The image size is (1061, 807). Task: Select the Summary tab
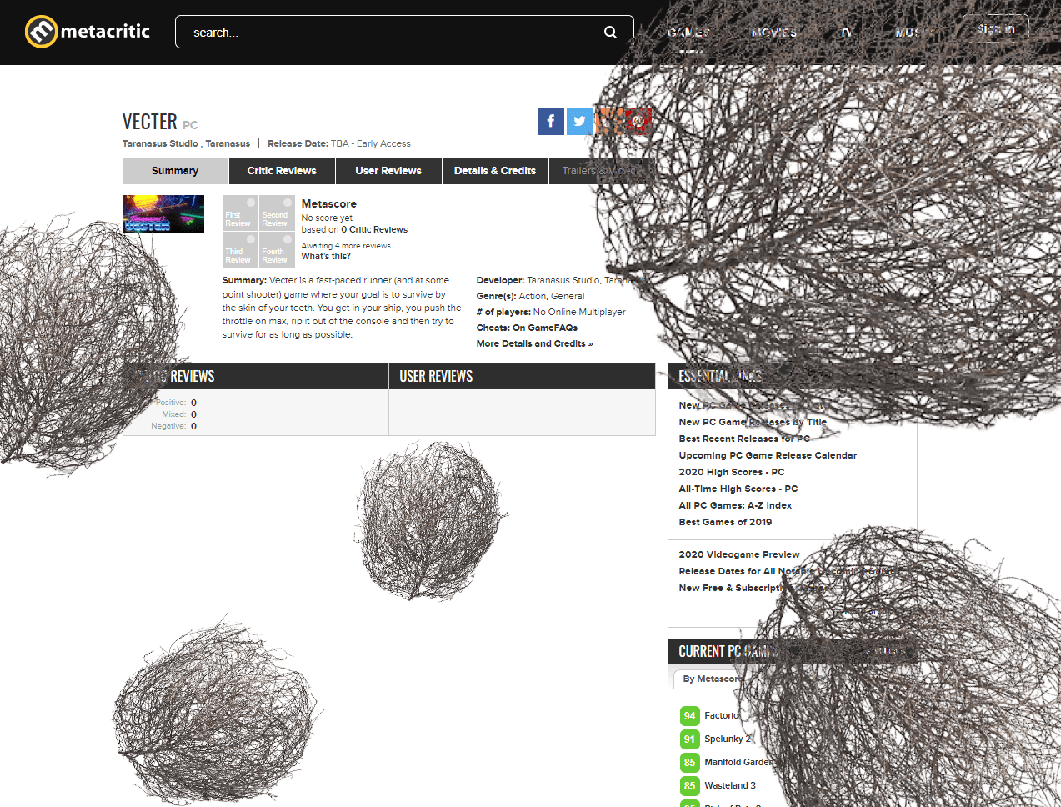click(x=175, y=171)
